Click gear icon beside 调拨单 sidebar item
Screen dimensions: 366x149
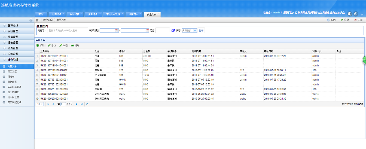[x=4, y=77]
